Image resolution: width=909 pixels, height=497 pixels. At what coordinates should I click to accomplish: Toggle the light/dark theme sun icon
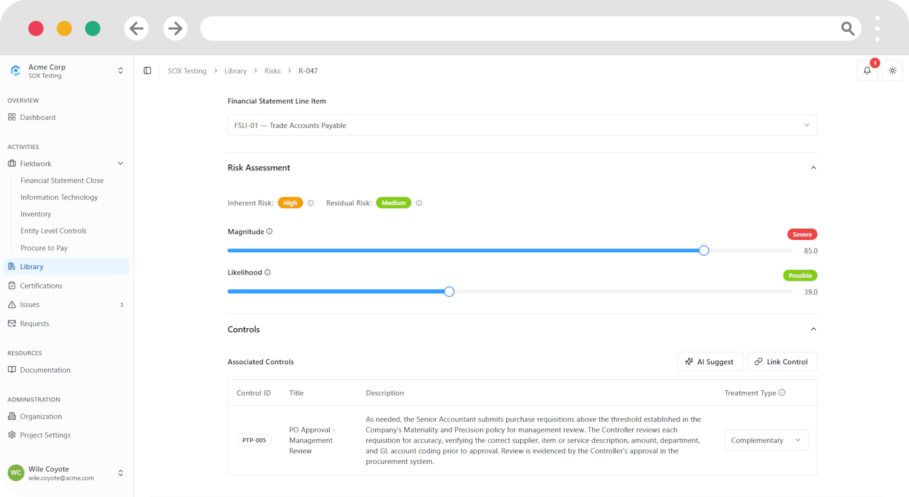pos(892,71)
